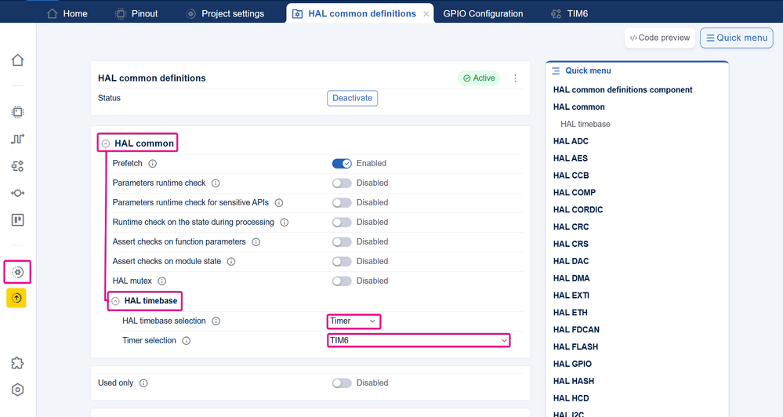Open the chip pinout icon in sidebar
783x417 pixels.
[17, 112]
